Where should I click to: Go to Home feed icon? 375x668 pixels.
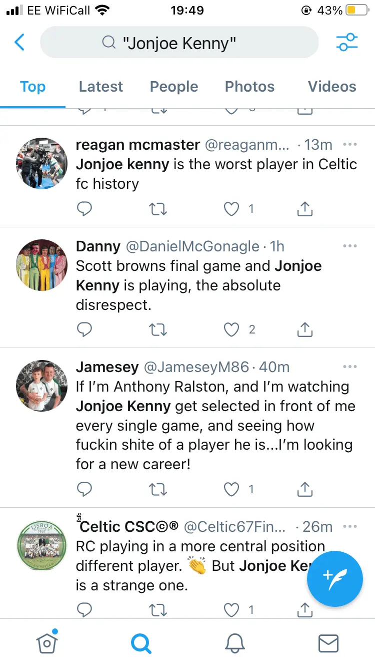tap(47, 643)
